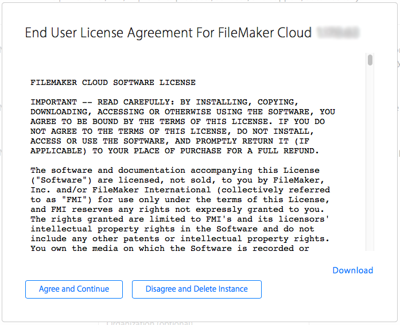Click the line 'Inc. and/or FileMaker International'
This screenshot has height=325, width=400.
180,190
